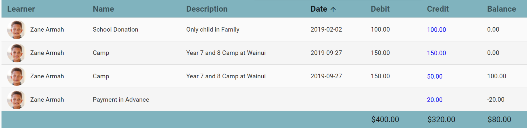The height and width of the screenshot is (128, 527).
Task: Open the 150.00 credit link
Action: (436, 53)
